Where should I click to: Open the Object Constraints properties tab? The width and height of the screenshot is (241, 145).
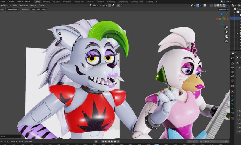pos(232,100)
